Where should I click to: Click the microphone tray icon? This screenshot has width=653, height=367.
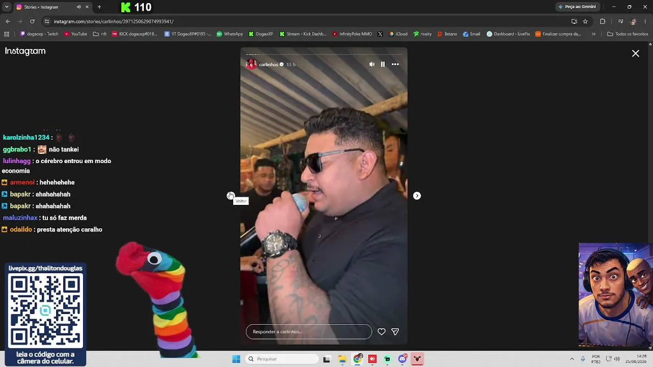point(583,359)
